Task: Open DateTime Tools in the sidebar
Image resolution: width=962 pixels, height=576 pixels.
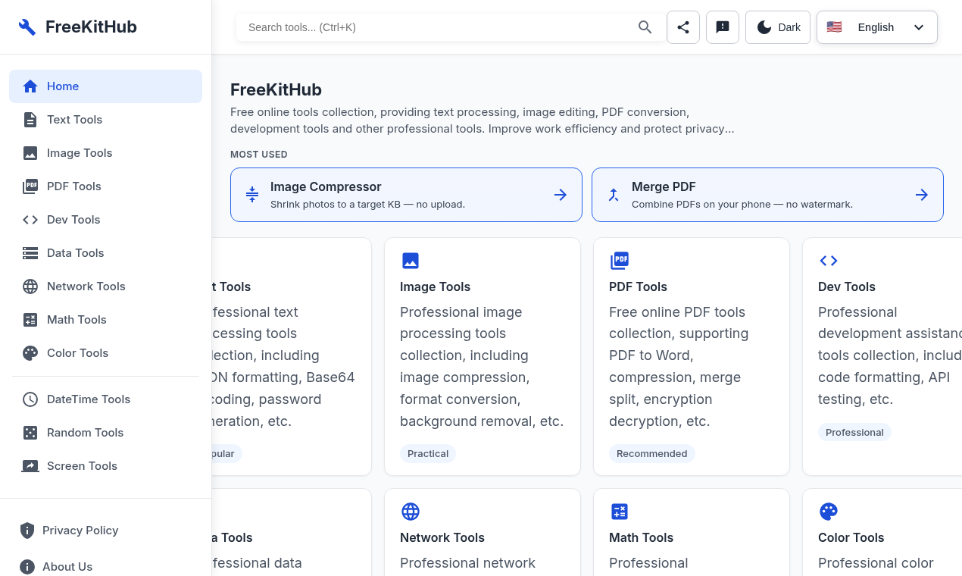Action: [106, 399]
